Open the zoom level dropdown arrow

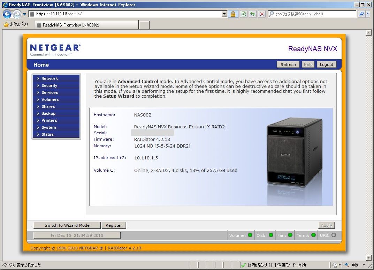(x=364, y=265)
